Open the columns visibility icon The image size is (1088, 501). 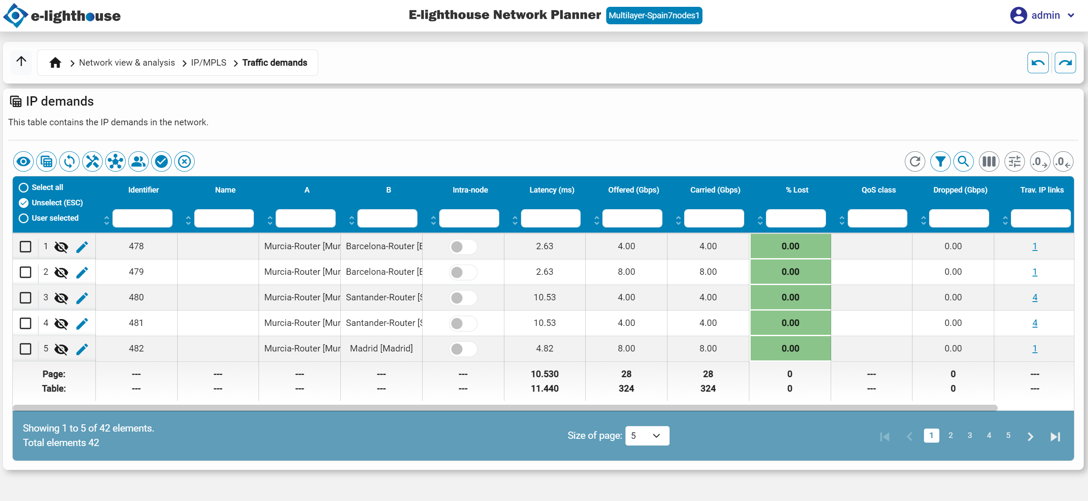click(x=989, y=162)
